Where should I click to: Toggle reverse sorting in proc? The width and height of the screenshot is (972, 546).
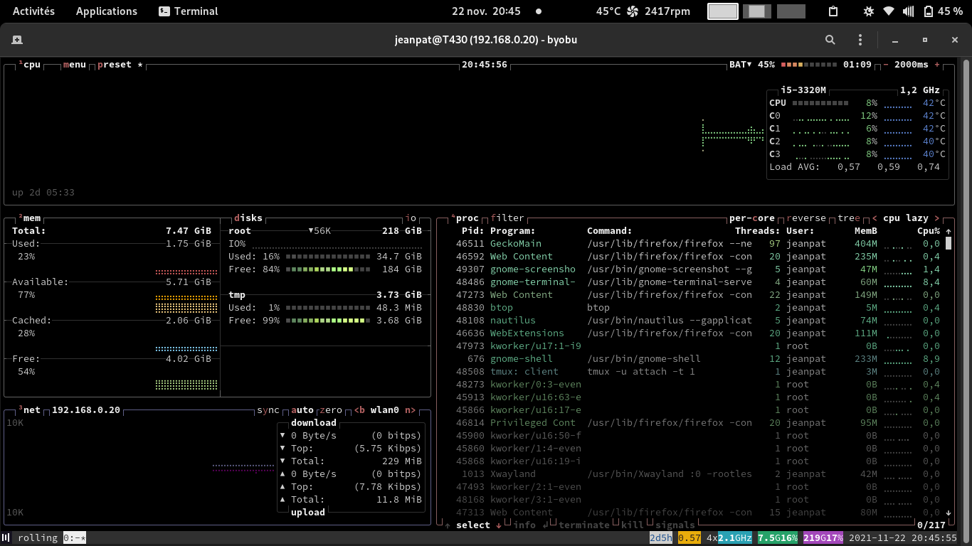[x=806, y=218]
